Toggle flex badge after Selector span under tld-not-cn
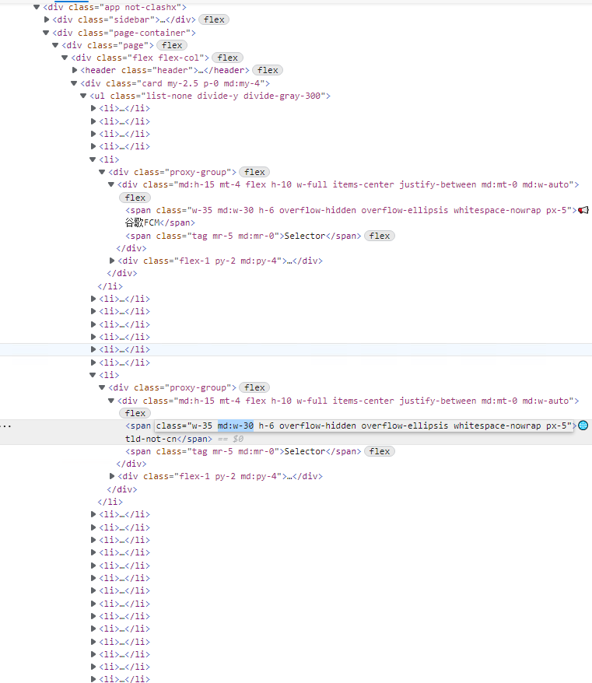Image resolution: width=592 pixels, height=683 pixels. click(x=380, y=451)
